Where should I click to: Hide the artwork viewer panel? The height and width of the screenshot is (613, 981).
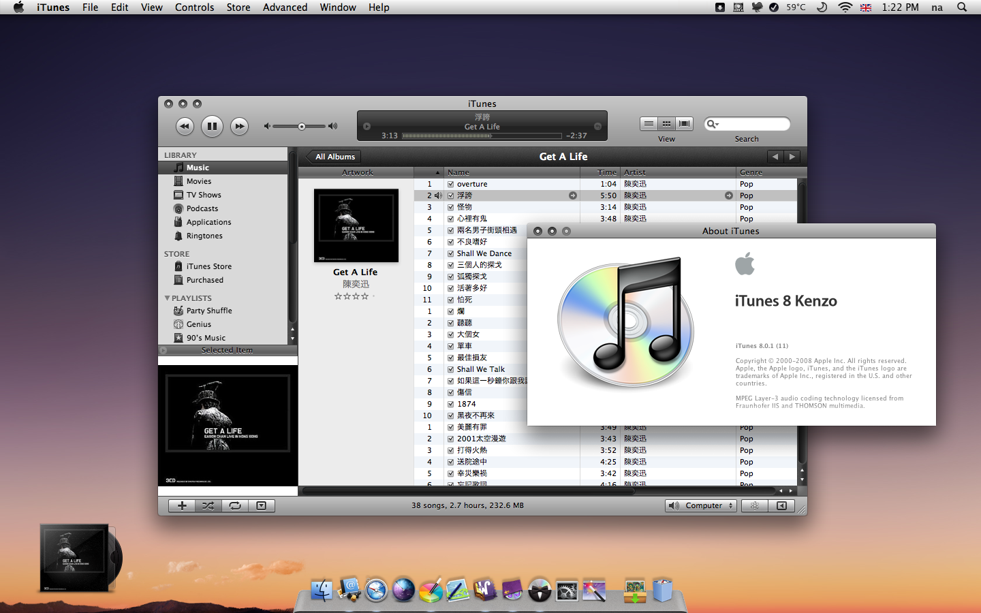(x=262, y=505)
